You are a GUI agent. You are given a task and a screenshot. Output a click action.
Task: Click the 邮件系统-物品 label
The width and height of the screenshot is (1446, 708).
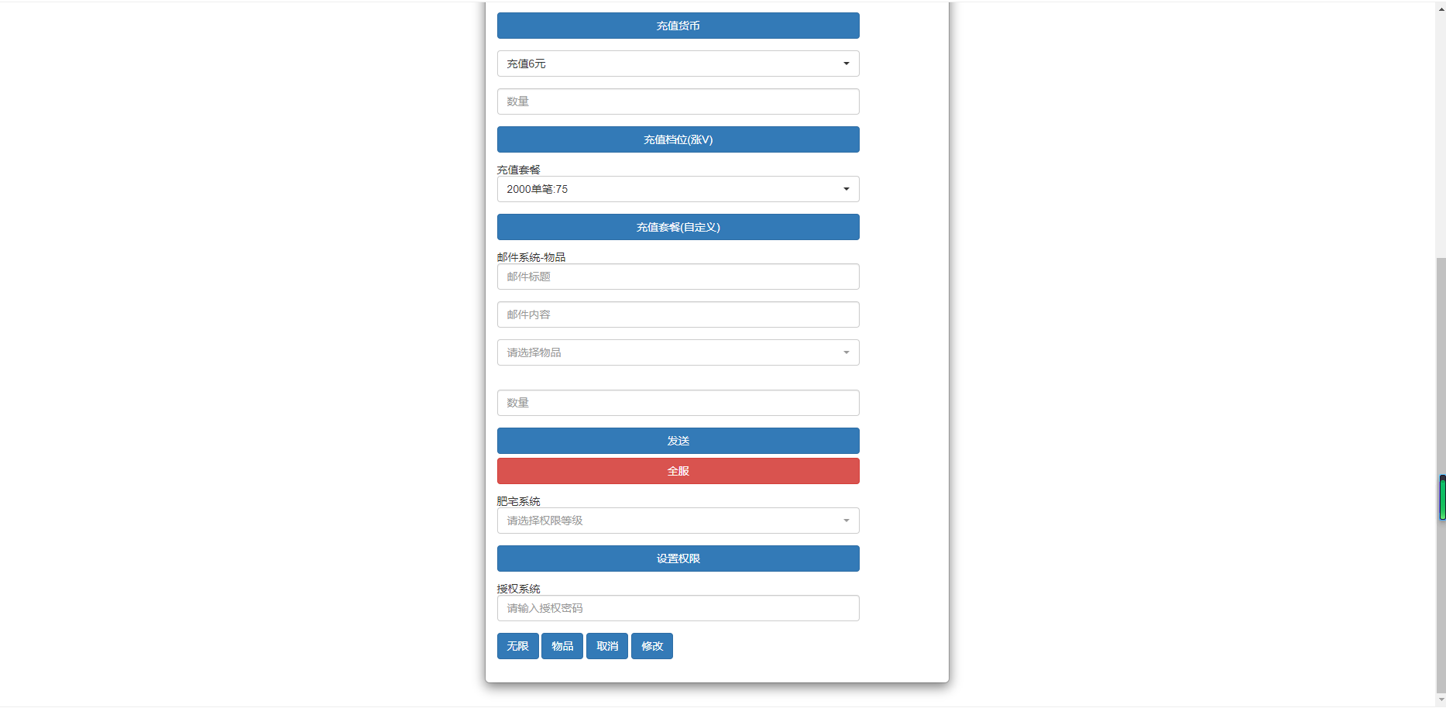[x=531, y=257]
